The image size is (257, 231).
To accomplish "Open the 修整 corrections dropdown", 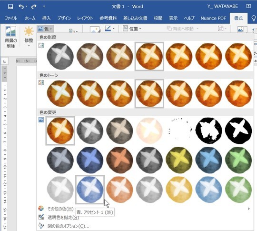I will (x=29, y=37).
